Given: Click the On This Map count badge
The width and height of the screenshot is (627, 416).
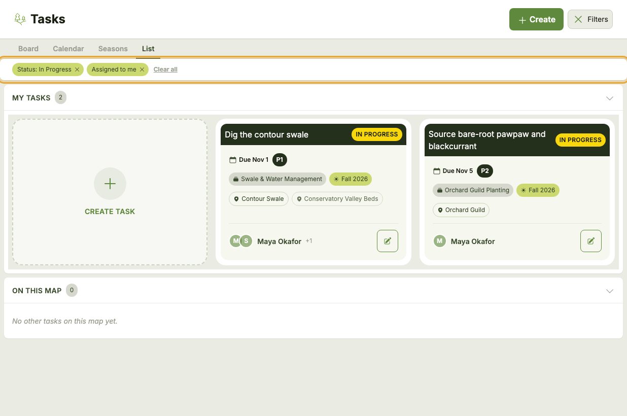Looking at the screenshot, I should (72, 291).
